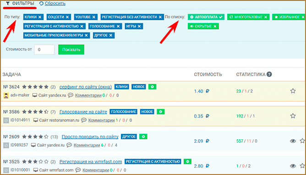Reset filters via the Сбросить link
This screenshot has height=175, width=306.
pyautogui.click(x=55, y=3)
